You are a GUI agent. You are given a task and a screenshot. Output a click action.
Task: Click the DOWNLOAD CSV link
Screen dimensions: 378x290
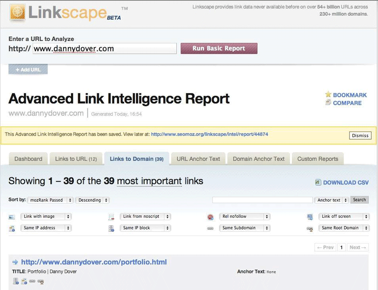[346, 183]
